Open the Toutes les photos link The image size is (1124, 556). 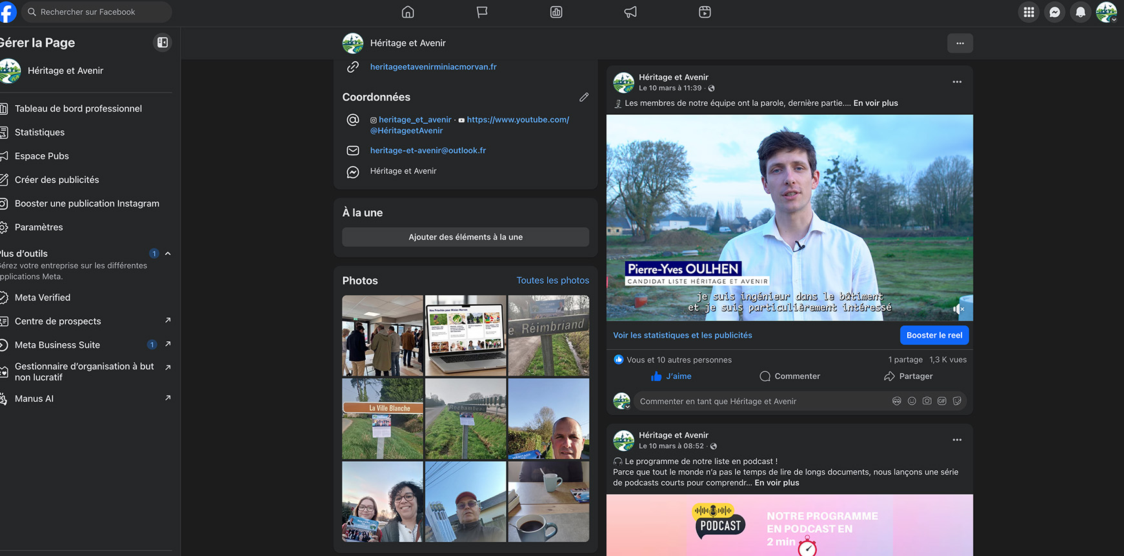coord(552,281)
